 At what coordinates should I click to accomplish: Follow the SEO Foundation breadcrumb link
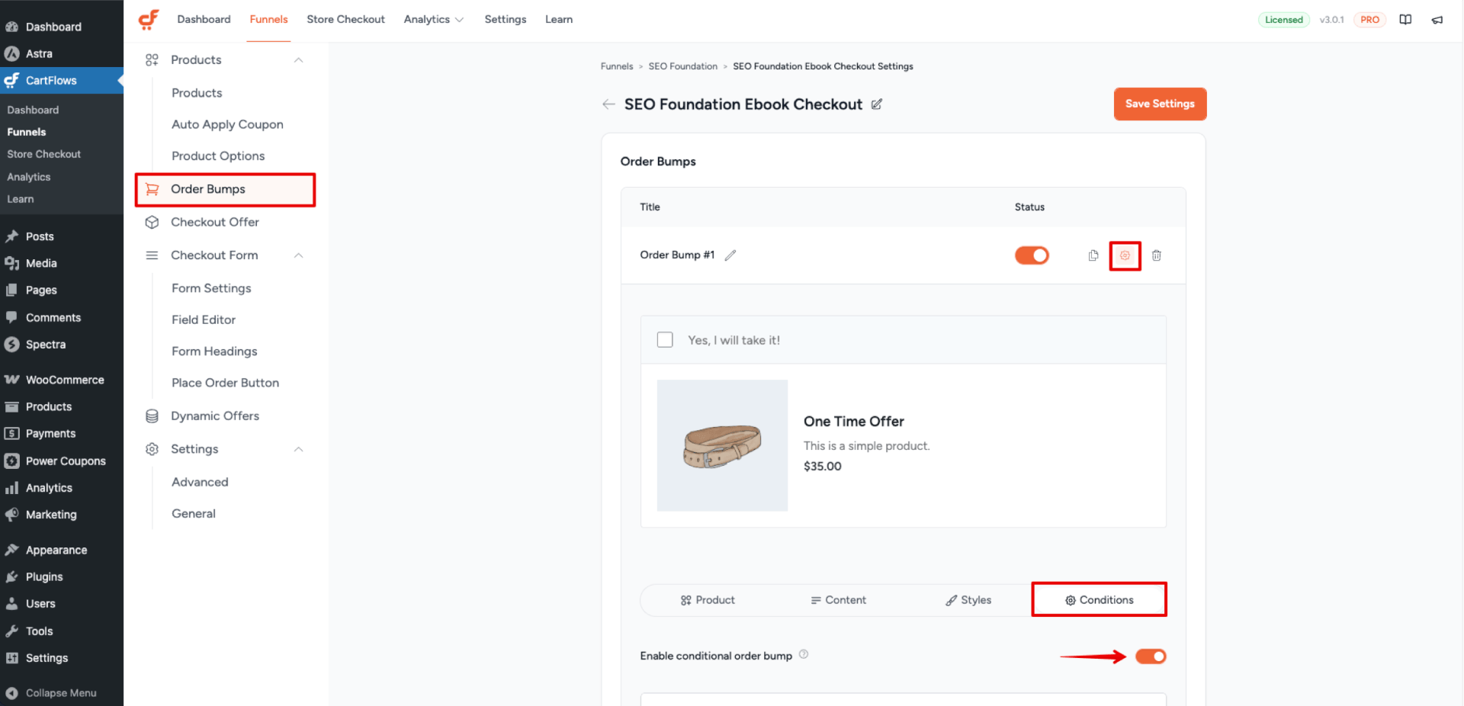tap(683, 66)
